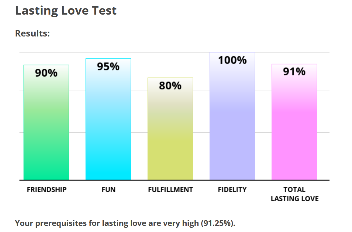
Task: Click the FULFILLMENT axis label
Action: tap(171, 190)
